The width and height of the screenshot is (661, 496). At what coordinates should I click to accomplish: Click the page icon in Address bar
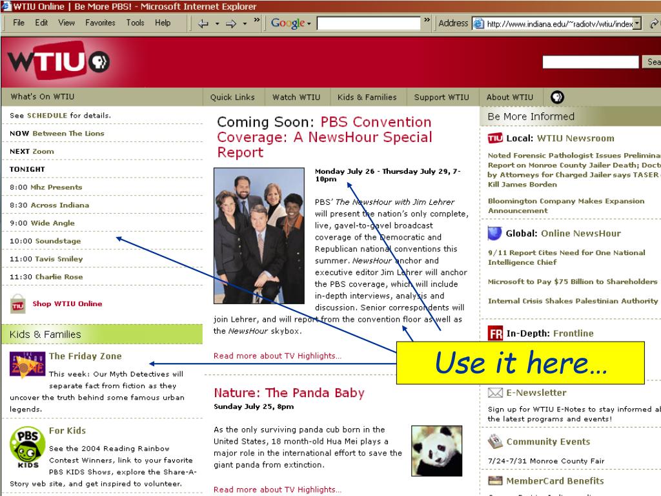tap(478, 24)
